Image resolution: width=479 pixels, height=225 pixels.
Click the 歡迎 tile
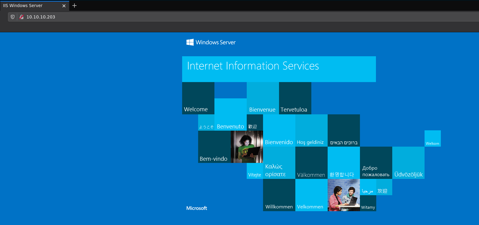255,122
